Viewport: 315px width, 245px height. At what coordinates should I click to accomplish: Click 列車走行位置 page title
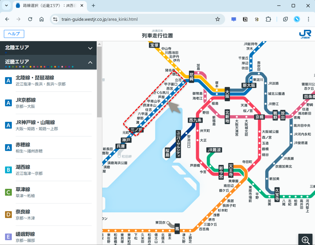pyautogui.click(x=157, y=36)
